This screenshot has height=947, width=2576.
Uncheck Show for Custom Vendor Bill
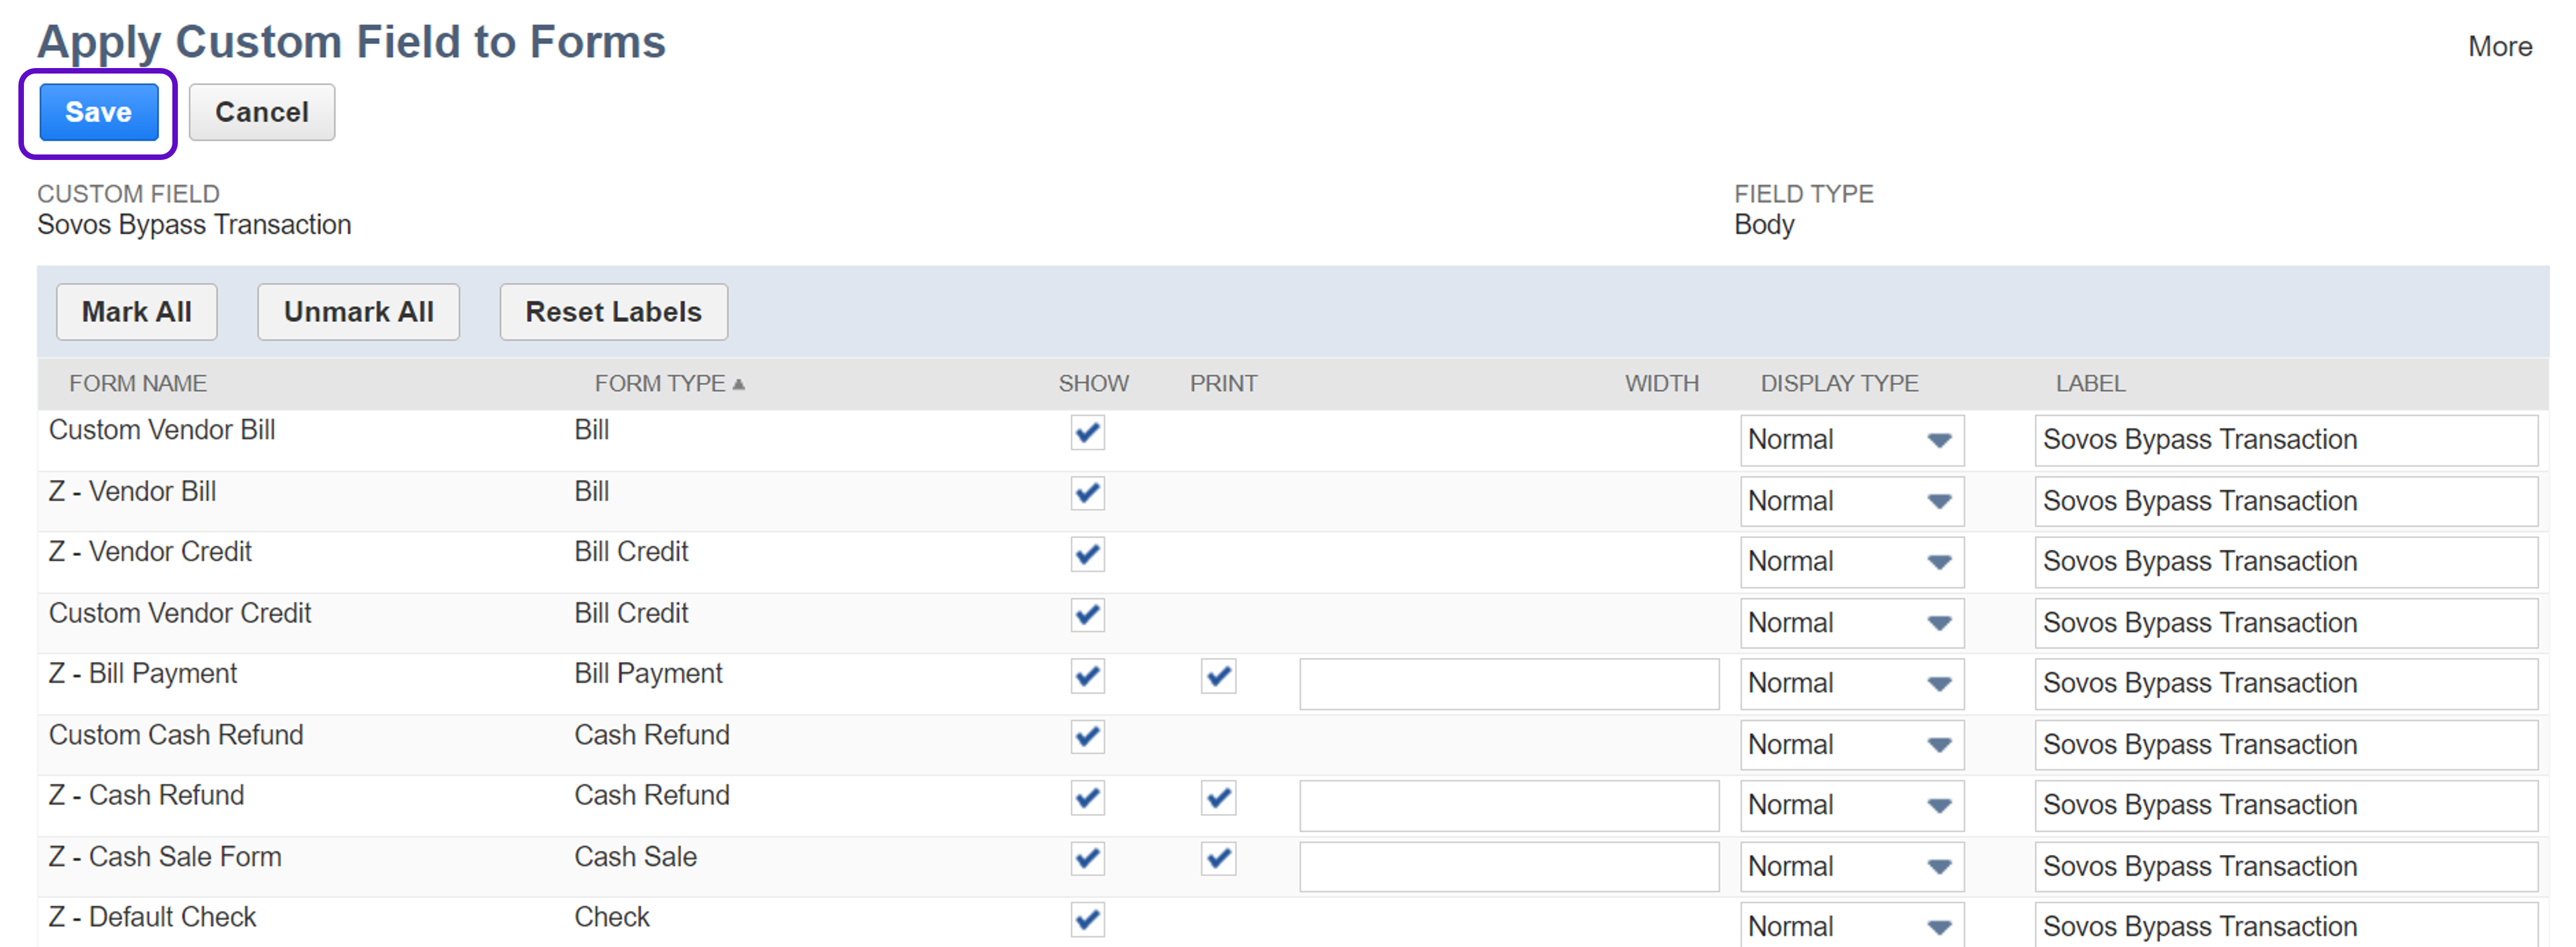coord(1087,433)
